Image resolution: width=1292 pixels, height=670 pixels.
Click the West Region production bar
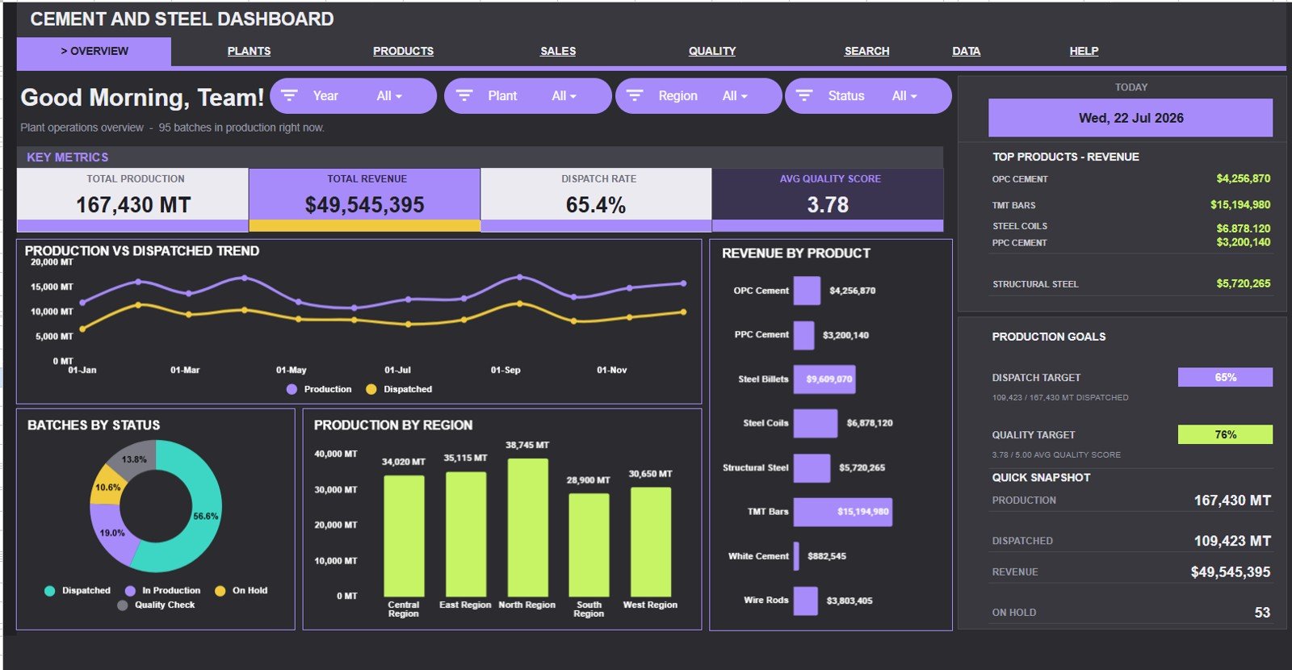coord(650,542)
